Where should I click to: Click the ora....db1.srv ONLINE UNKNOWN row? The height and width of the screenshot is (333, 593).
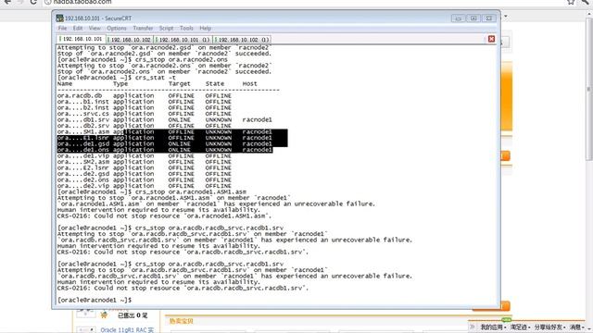[165, 119]
